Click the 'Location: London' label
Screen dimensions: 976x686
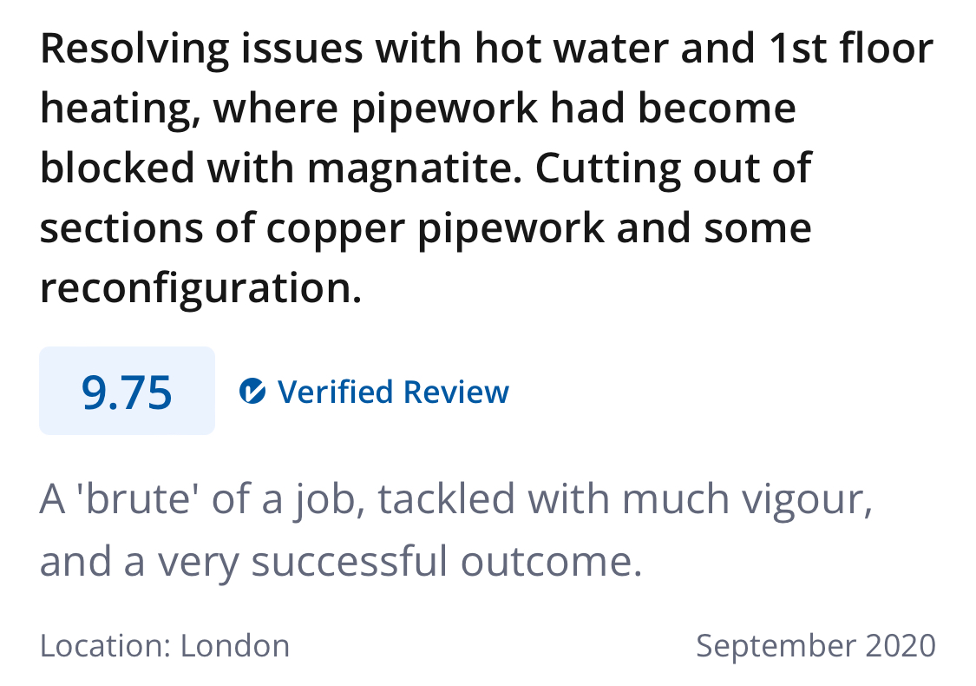165,646
